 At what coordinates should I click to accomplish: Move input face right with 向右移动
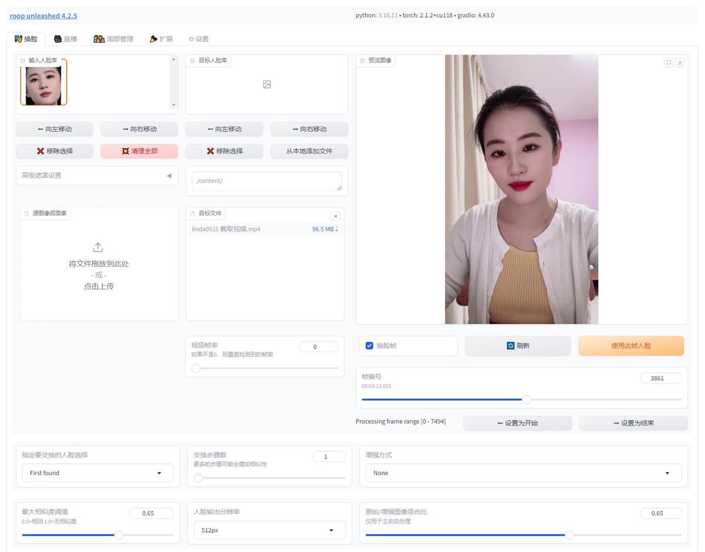(x=139, y=129)
